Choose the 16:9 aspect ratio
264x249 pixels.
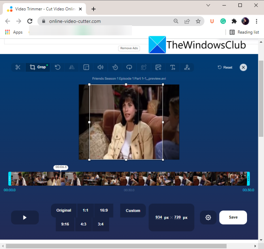(104, 211)
